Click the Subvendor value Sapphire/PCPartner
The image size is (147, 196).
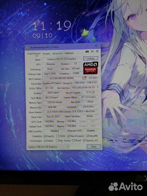point(52,83)
